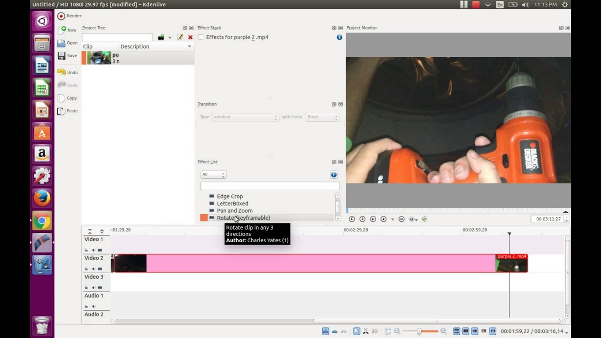Lock the Video 1 track
This screenshot has height=338, width=601.
tap(86, 250)
